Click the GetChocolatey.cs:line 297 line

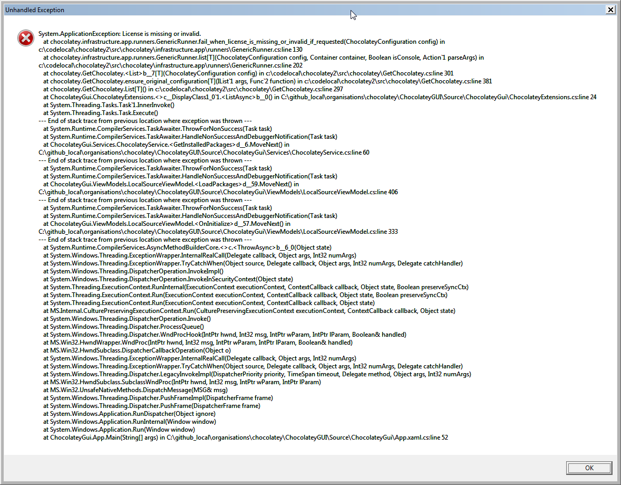193,89
